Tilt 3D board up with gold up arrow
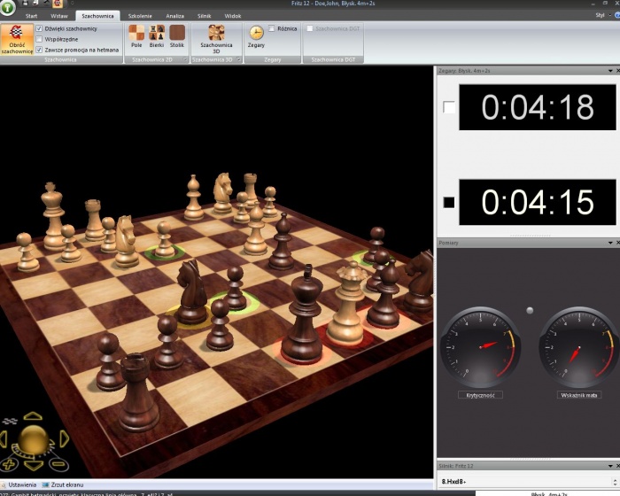Viewport: 620px width, 496px height. coord(33,416)
